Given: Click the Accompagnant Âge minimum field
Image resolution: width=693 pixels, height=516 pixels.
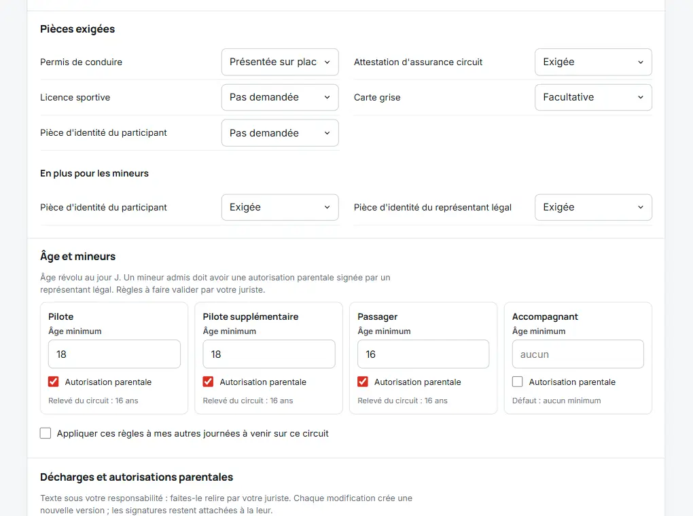Looking at the screenshot, I should point(577,354).
